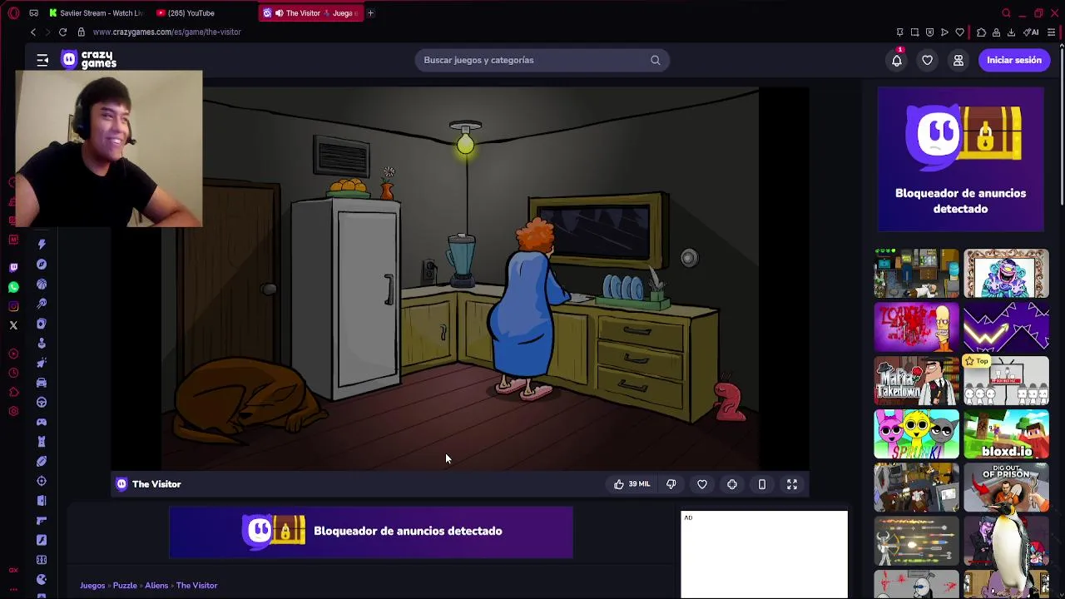The image size is (1065, 599).
Task: Click the Opera snapshot camera icon
Action: 914,32
